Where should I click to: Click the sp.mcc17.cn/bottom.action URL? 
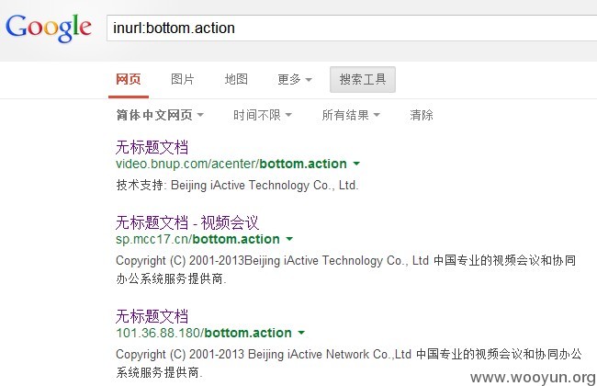[197, 239]
